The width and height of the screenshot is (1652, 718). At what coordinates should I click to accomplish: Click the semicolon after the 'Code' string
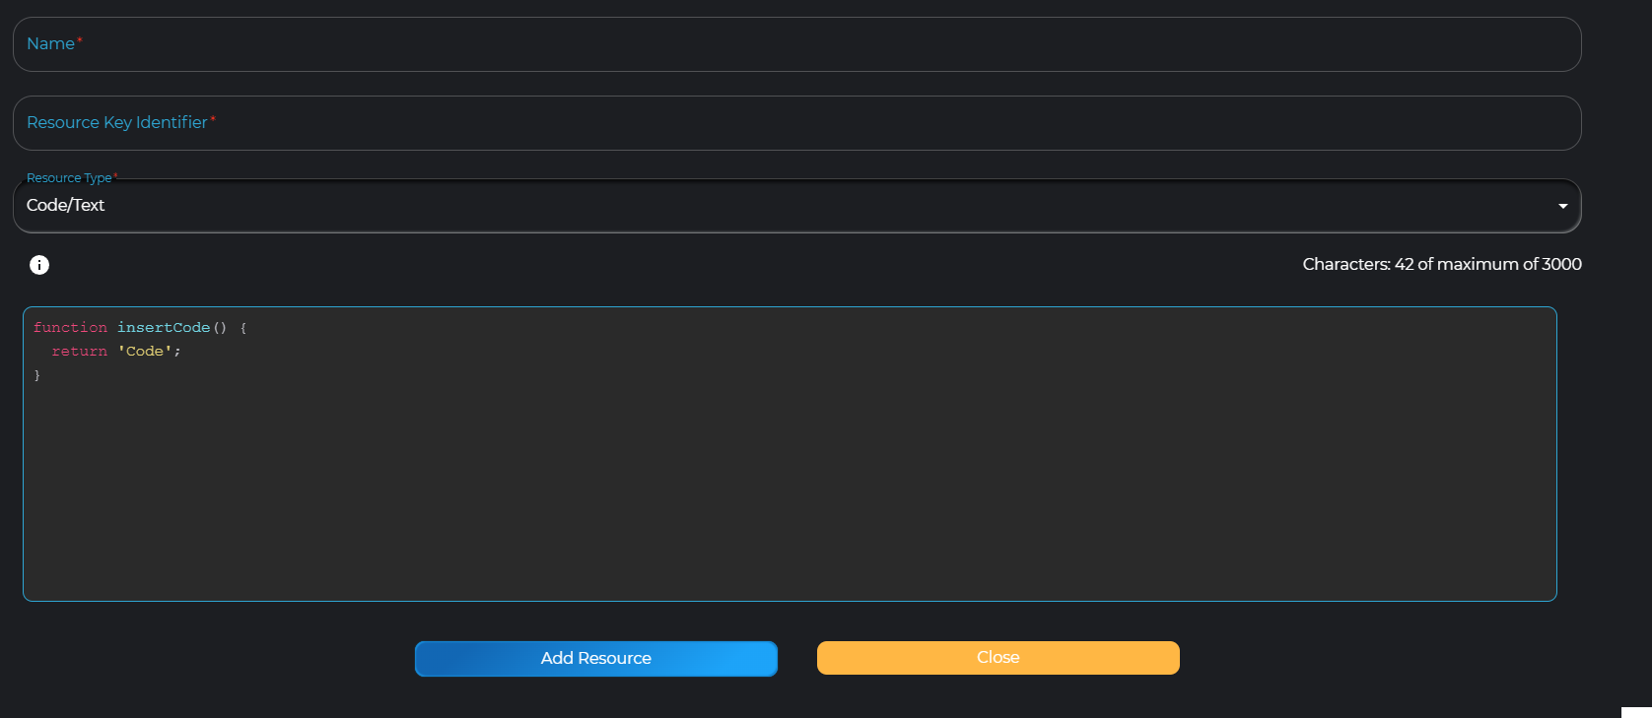coord(177,352)
